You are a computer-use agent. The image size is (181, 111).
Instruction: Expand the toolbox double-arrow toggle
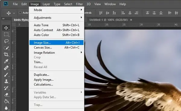[x=3, y=19]
